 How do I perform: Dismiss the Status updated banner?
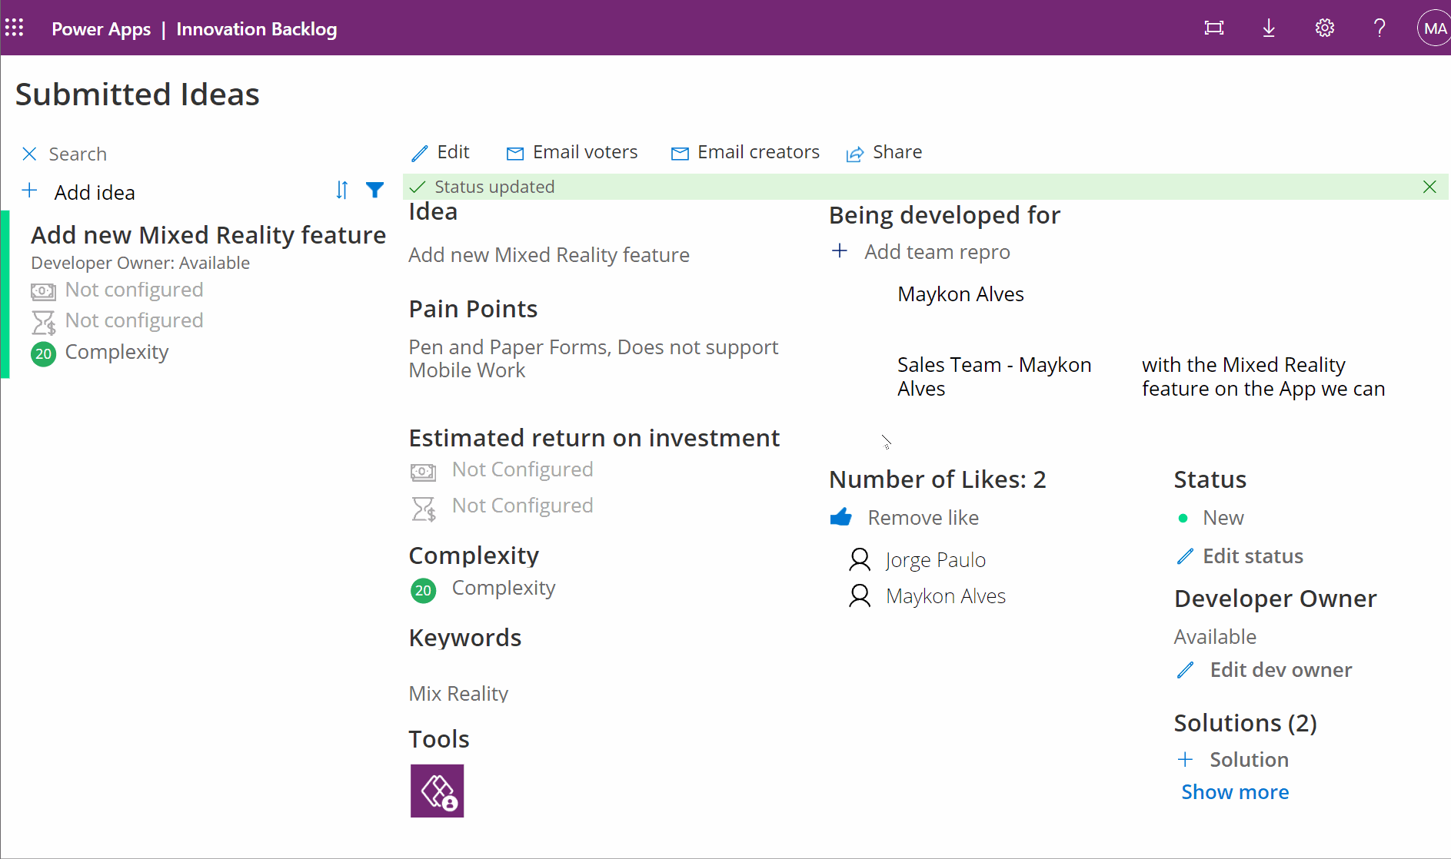[x=1429, y=186]
